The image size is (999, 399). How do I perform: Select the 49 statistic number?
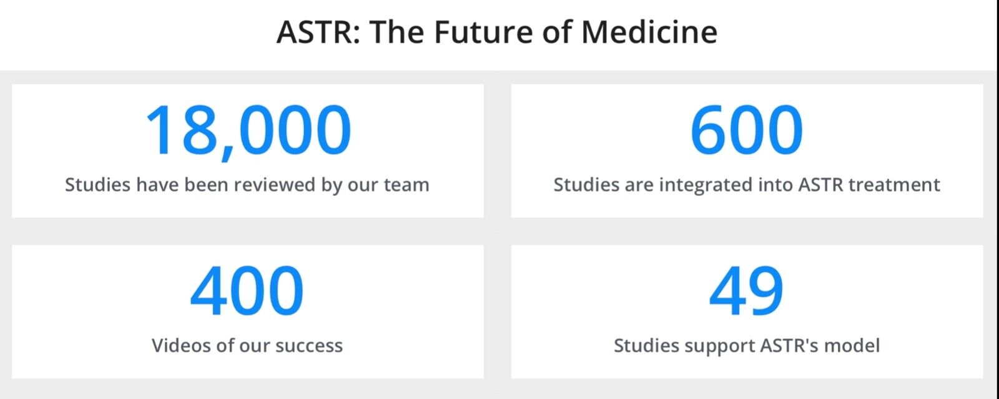pyautogui.click(x=746, y=291)
